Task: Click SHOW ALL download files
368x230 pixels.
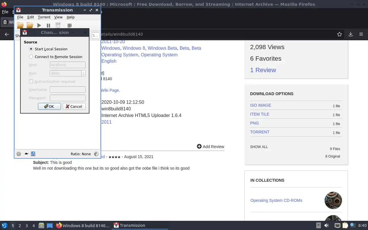Action: coord(259,147)
